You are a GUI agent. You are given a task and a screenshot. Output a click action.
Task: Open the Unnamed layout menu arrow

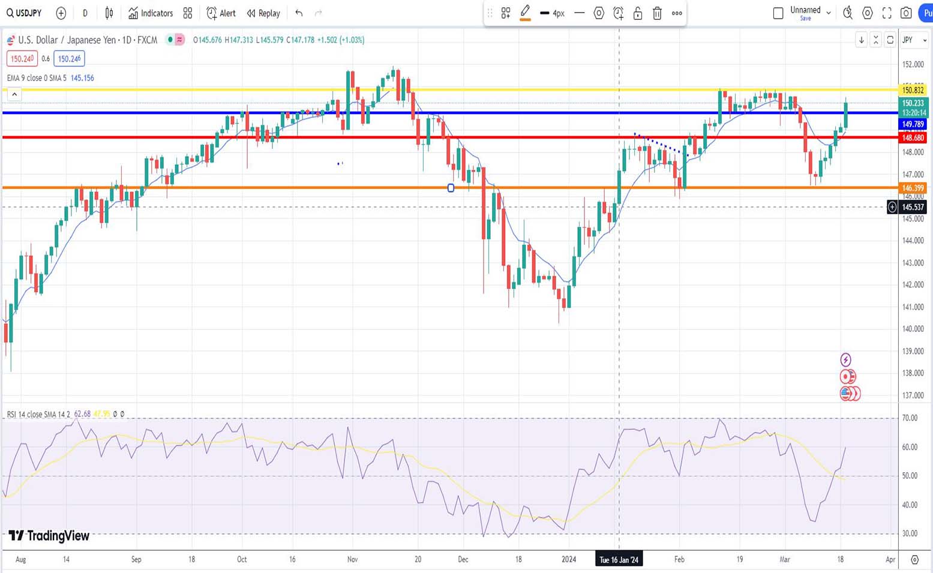[x=829, y=13]
